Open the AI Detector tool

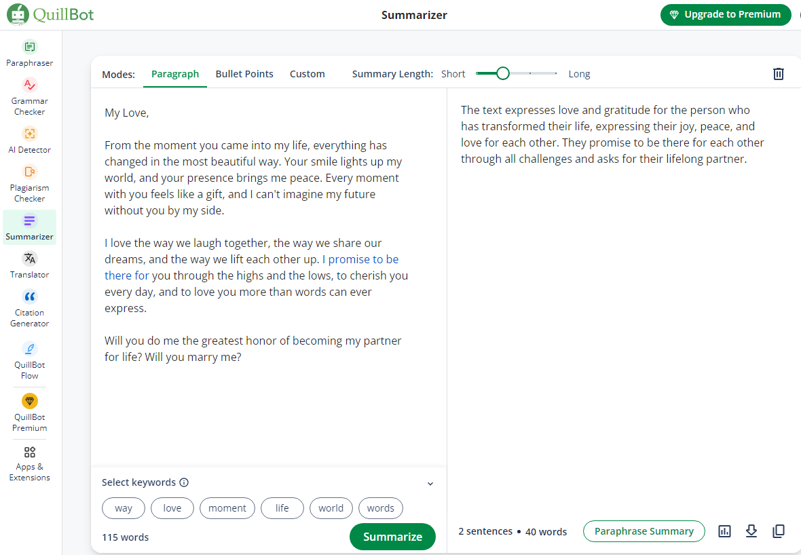tap(29, 140)
